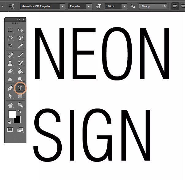
Task: Activate the Crop tool
Action: click(10, 46)
